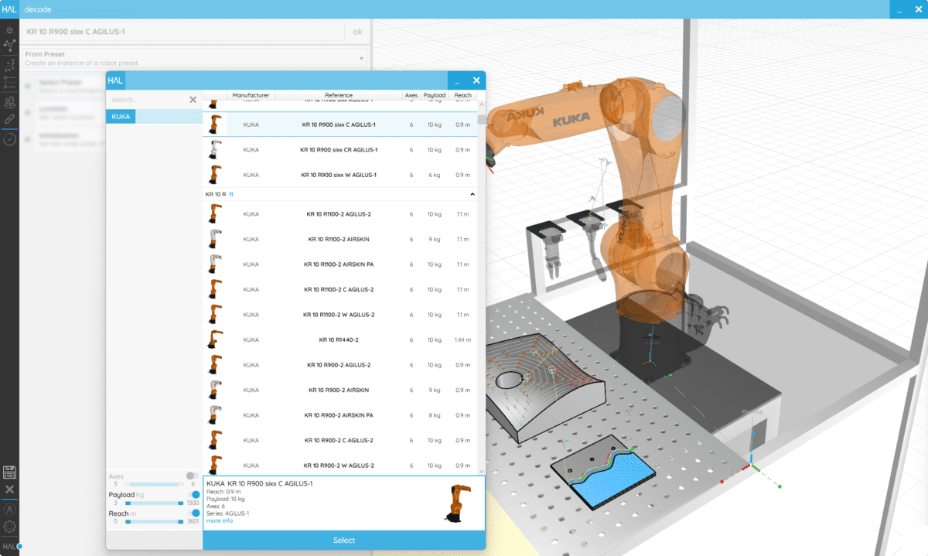
Task: Click thumbnail of KR 10 R900 sixx CR AGILUS-1
Action: (x=216, y=150)
